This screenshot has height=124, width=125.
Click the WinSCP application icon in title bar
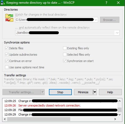(x=3, y=3)
